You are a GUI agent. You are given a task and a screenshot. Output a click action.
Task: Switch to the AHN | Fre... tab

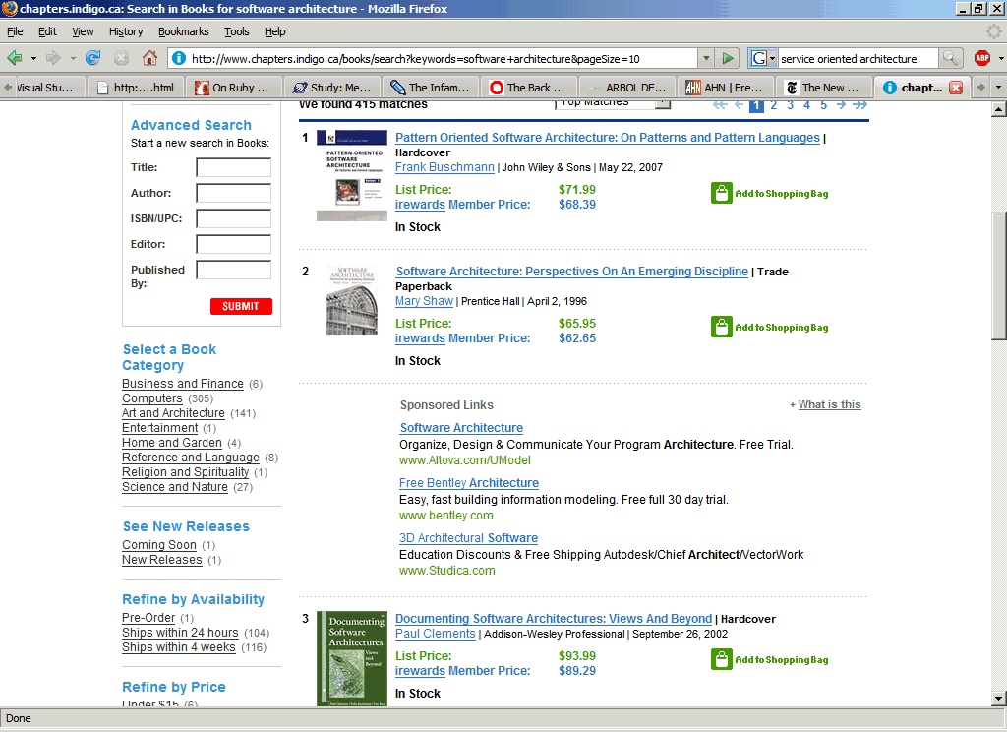pyautogui.click(x=727, y=88)
